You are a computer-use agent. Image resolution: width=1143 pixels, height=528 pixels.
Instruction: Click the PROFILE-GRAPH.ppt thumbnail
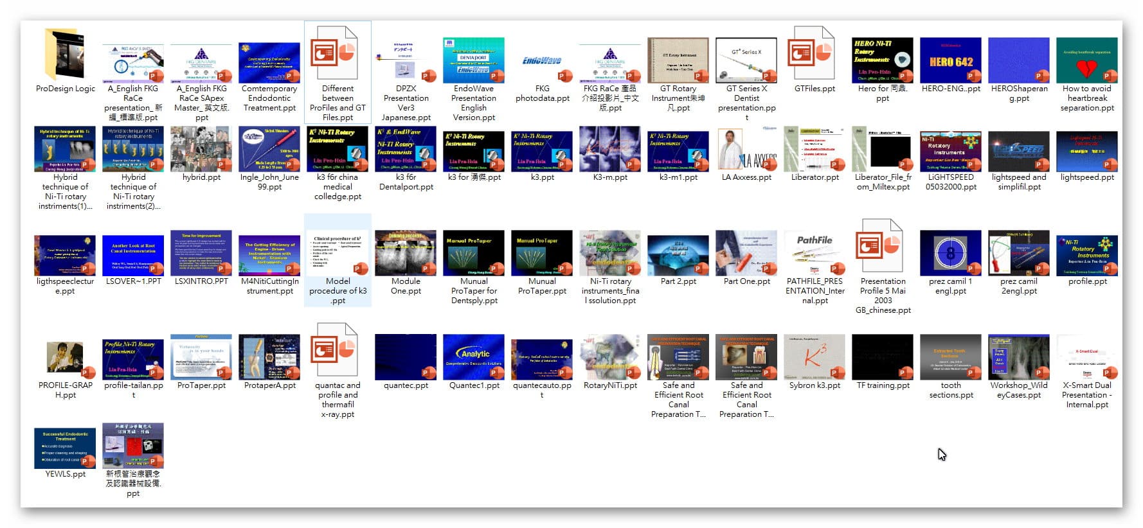tap(65, 356)
